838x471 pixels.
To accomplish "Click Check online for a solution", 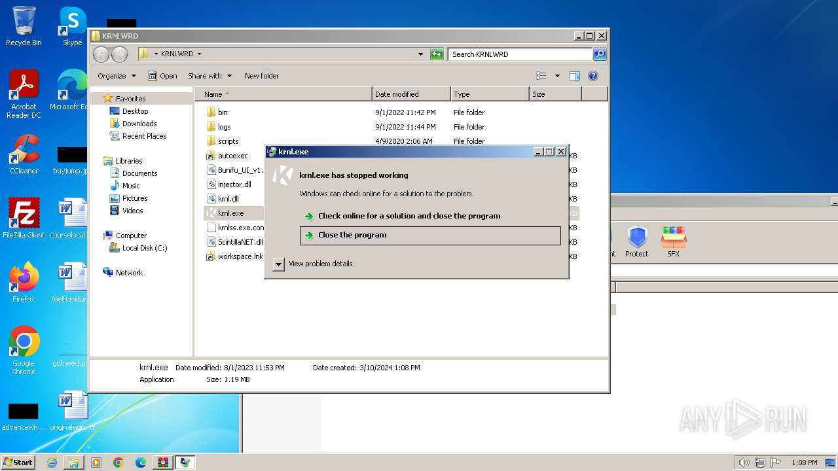I will coord(430,216).
